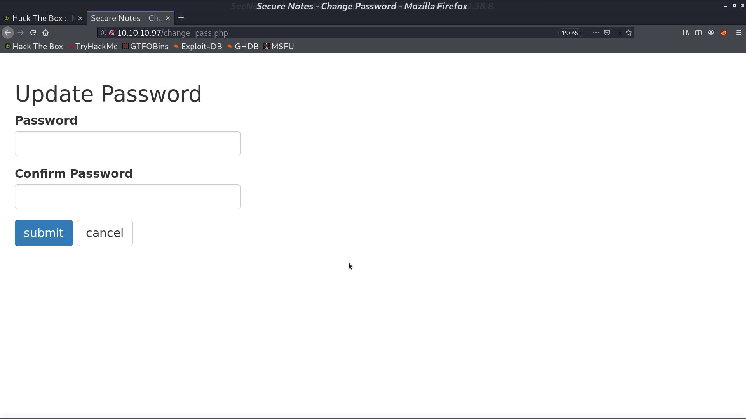The width and height of the screenshot is (746, 419).
Task: Open the Firefox hamburger menu
Action: point(739,33)
